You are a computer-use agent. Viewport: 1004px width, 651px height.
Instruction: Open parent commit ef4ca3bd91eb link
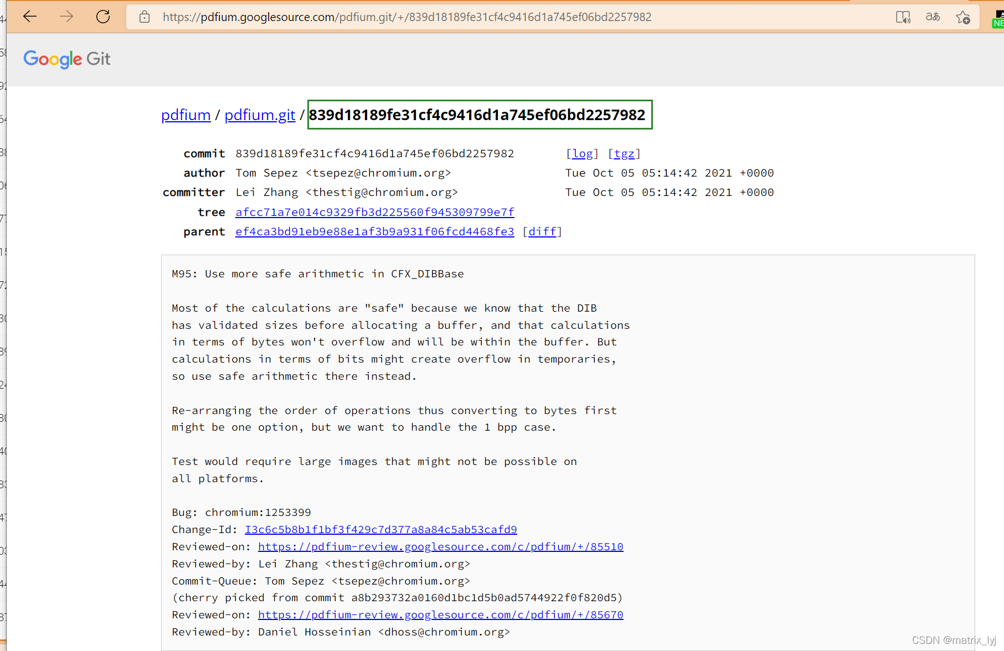[x=375, y=231]
